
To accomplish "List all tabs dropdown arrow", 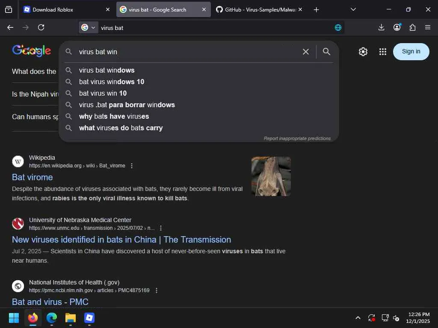I will coord(353,10).
